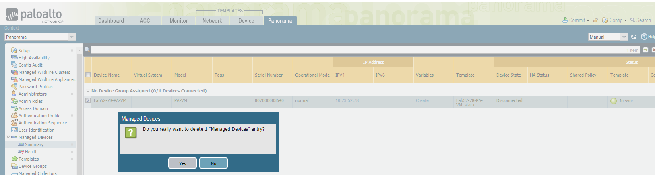This screenshot has width=655, height=175.
Task: Select Summary under Managed Devices
Action: tap(34, 144)
